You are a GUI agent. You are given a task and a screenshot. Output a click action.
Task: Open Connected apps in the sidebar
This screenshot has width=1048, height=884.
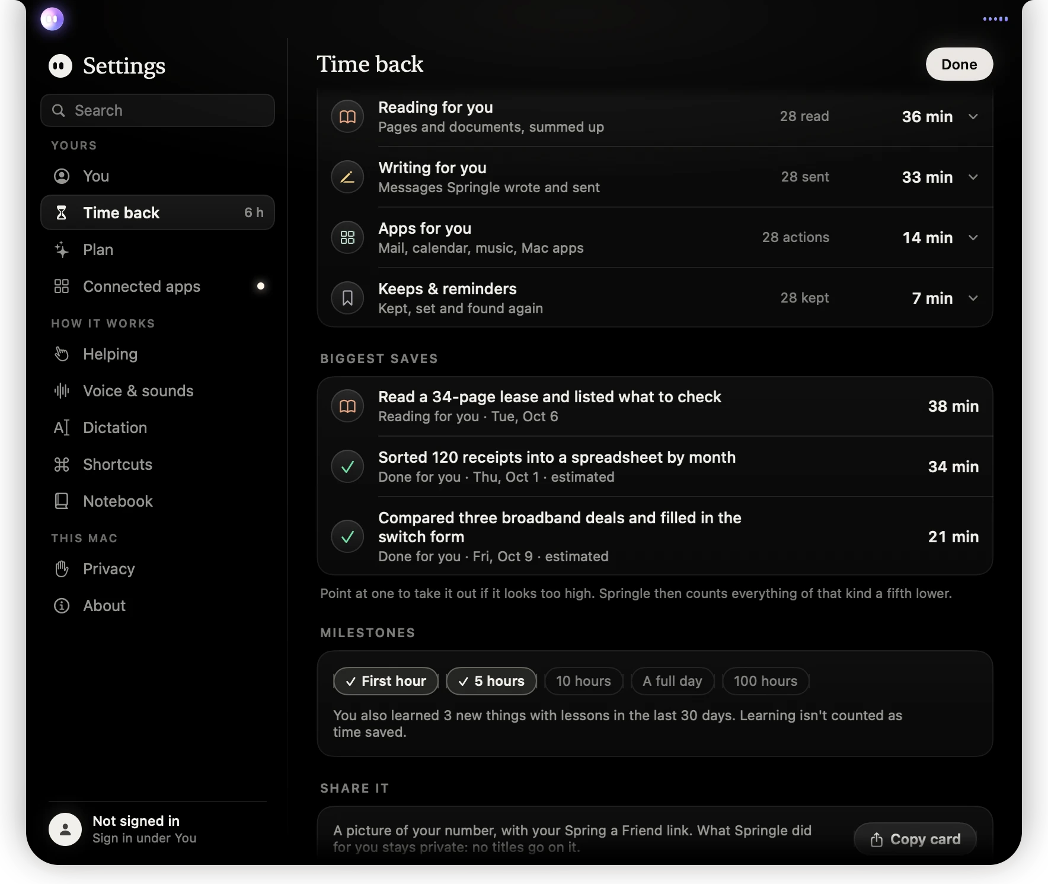pos(158,287)
